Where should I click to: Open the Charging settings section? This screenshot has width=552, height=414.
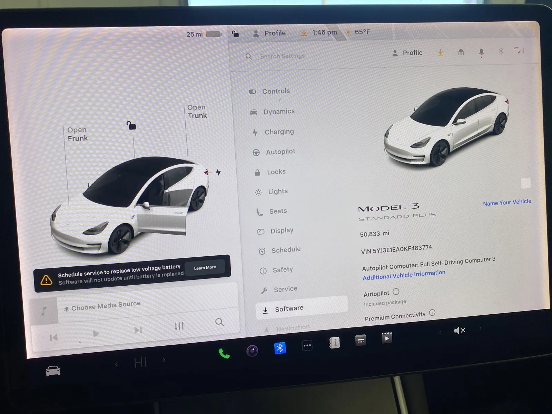[279, 132]
